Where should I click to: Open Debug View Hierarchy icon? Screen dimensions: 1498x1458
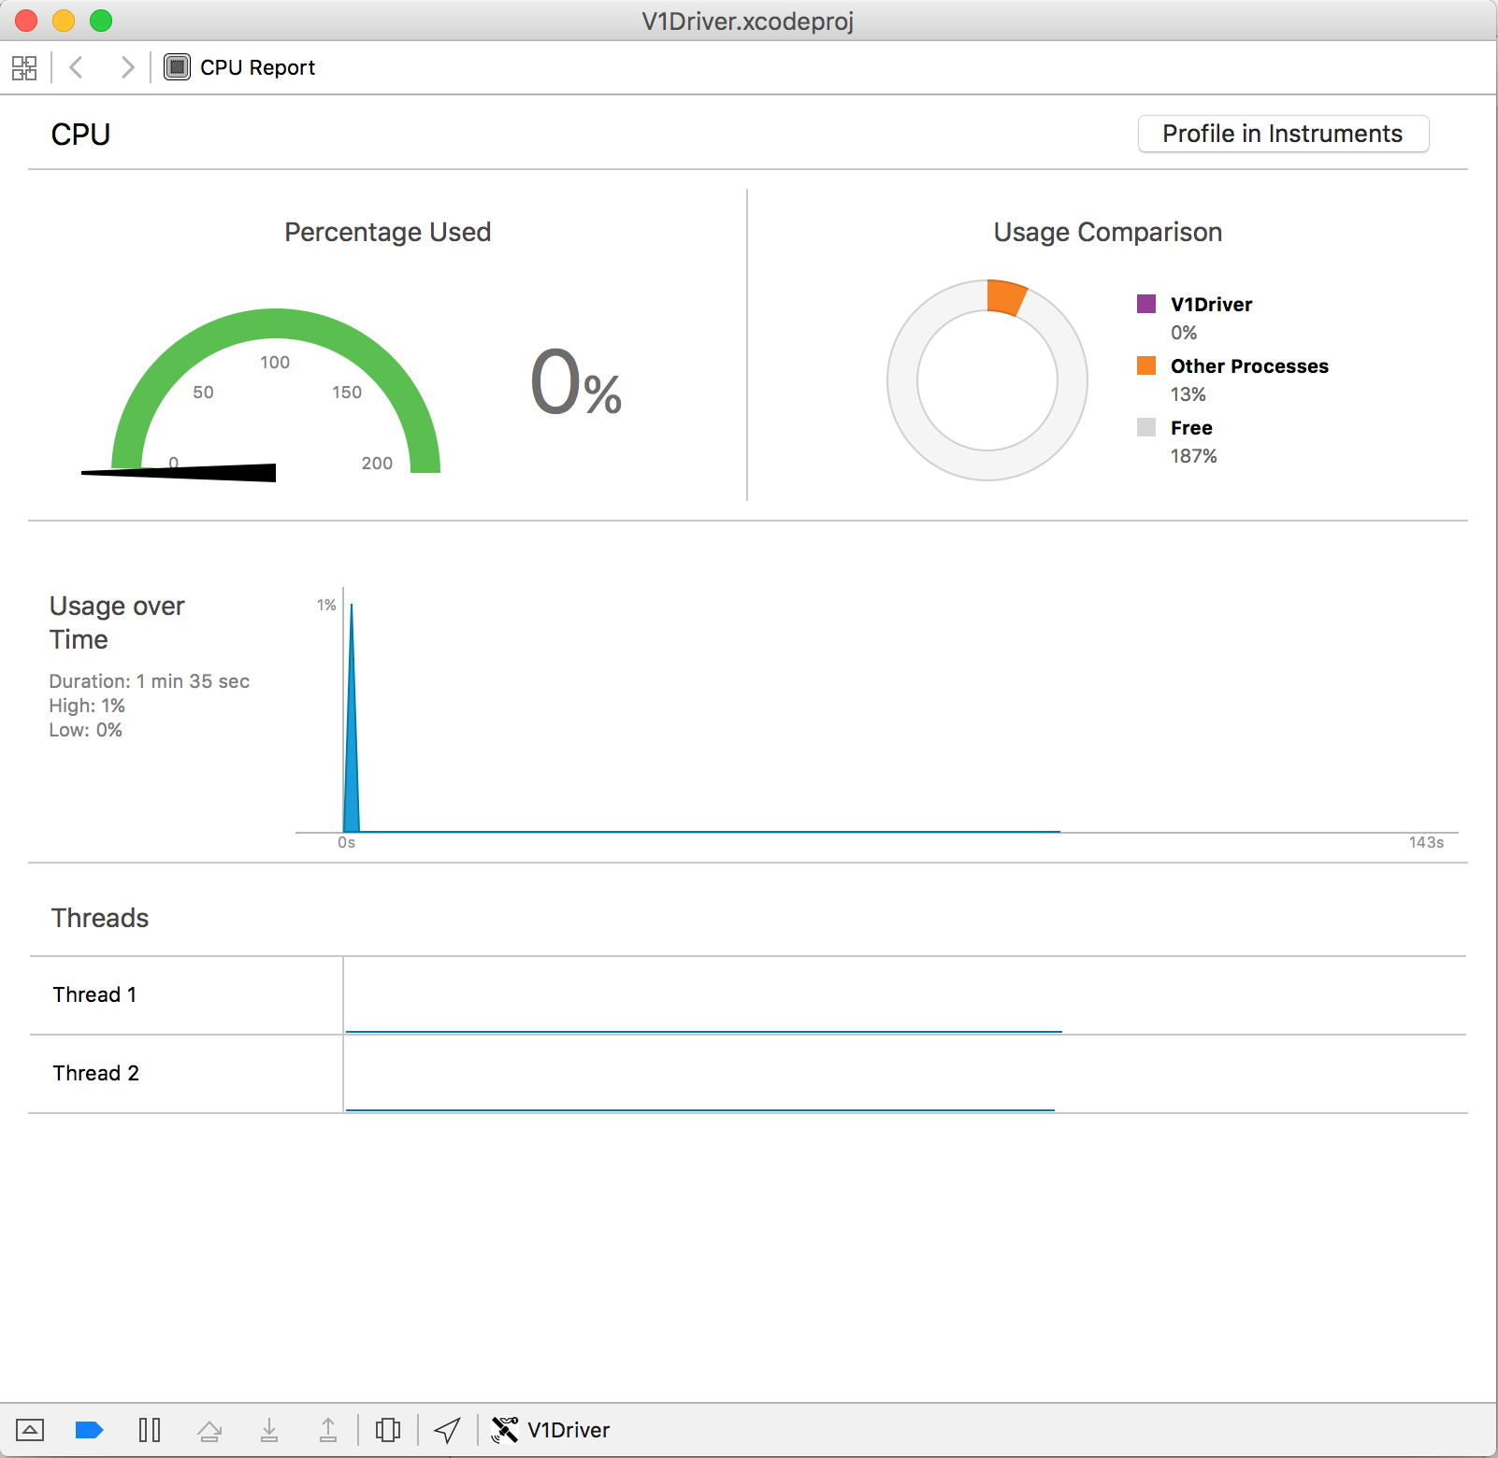pyautogui.click(x=388, y=1430)
